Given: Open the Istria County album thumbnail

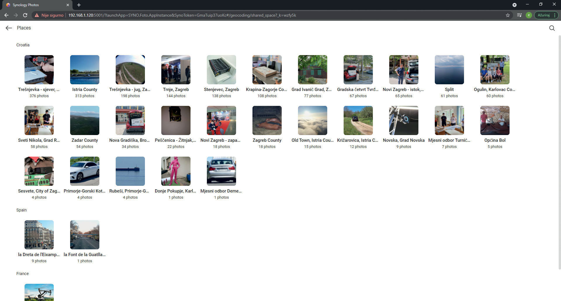Looking at the screenshot, I should click(85, 70).
